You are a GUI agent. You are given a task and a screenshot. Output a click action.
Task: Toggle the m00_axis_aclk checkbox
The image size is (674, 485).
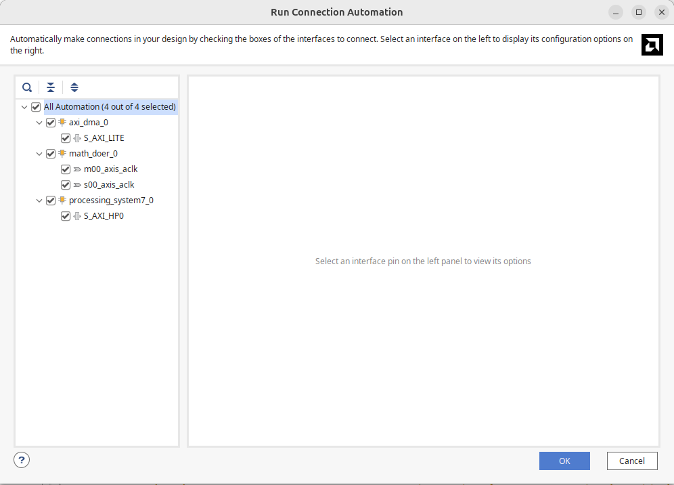[66, 169]
